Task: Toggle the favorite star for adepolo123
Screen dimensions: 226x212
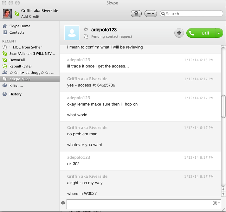Action: 86,29
